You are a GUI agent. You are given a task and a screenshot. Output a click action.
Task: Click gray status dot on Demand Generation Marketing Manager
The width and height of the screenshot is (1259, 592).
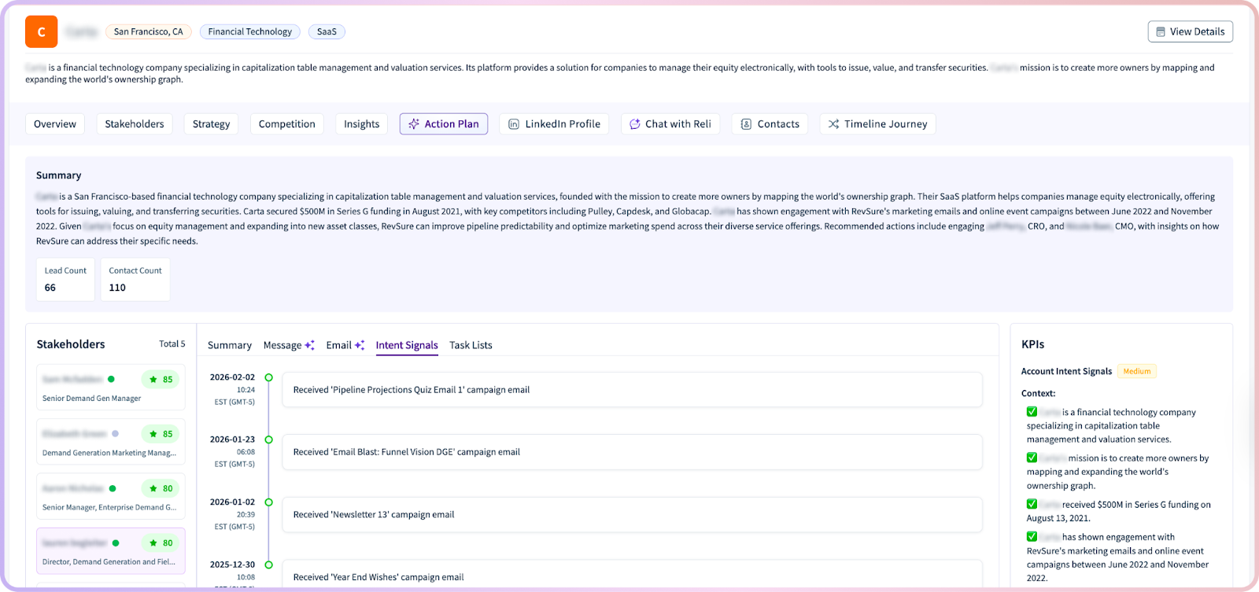115,433
